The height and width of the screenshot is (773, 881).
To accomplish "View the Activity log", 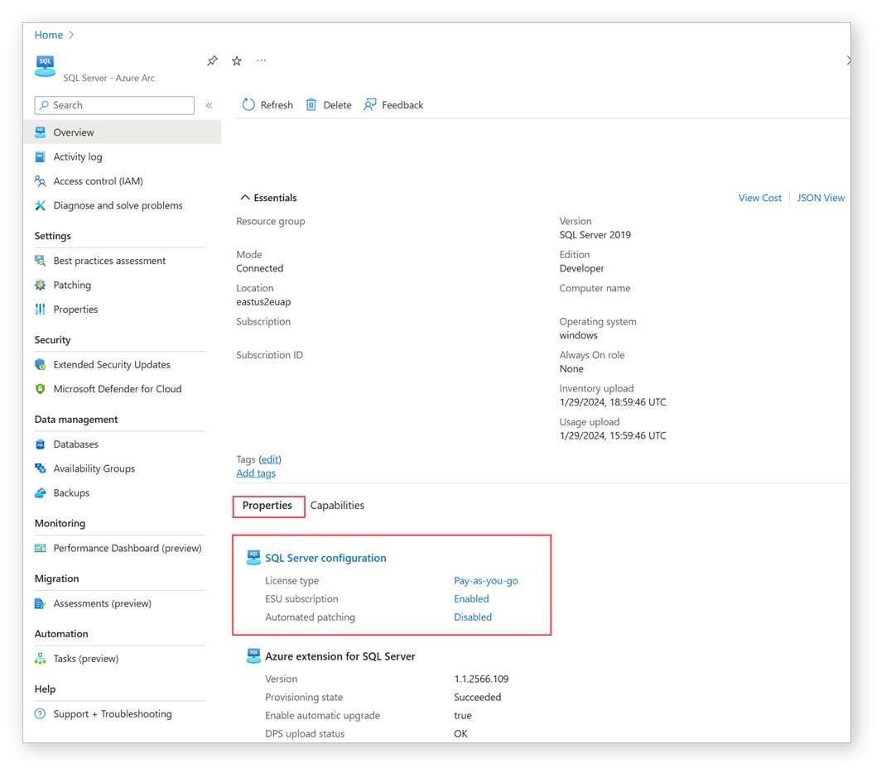I will coord(78,156).
